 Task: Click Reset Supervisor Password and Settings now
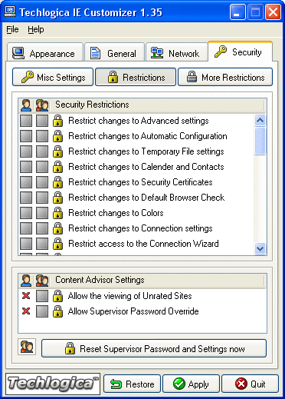[154, 348]
